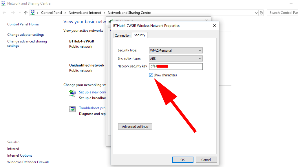Viewport: 298px width, 167px height.
Task: Expand address bar history dropdown
Action: 256,13
